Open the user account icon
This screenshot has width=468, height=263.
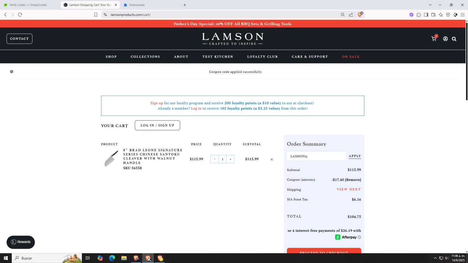coord(445,39)
